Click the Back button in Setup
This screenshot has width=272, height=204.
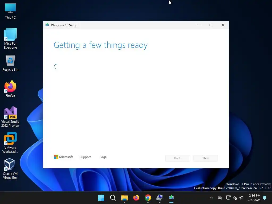coord(178,158)
